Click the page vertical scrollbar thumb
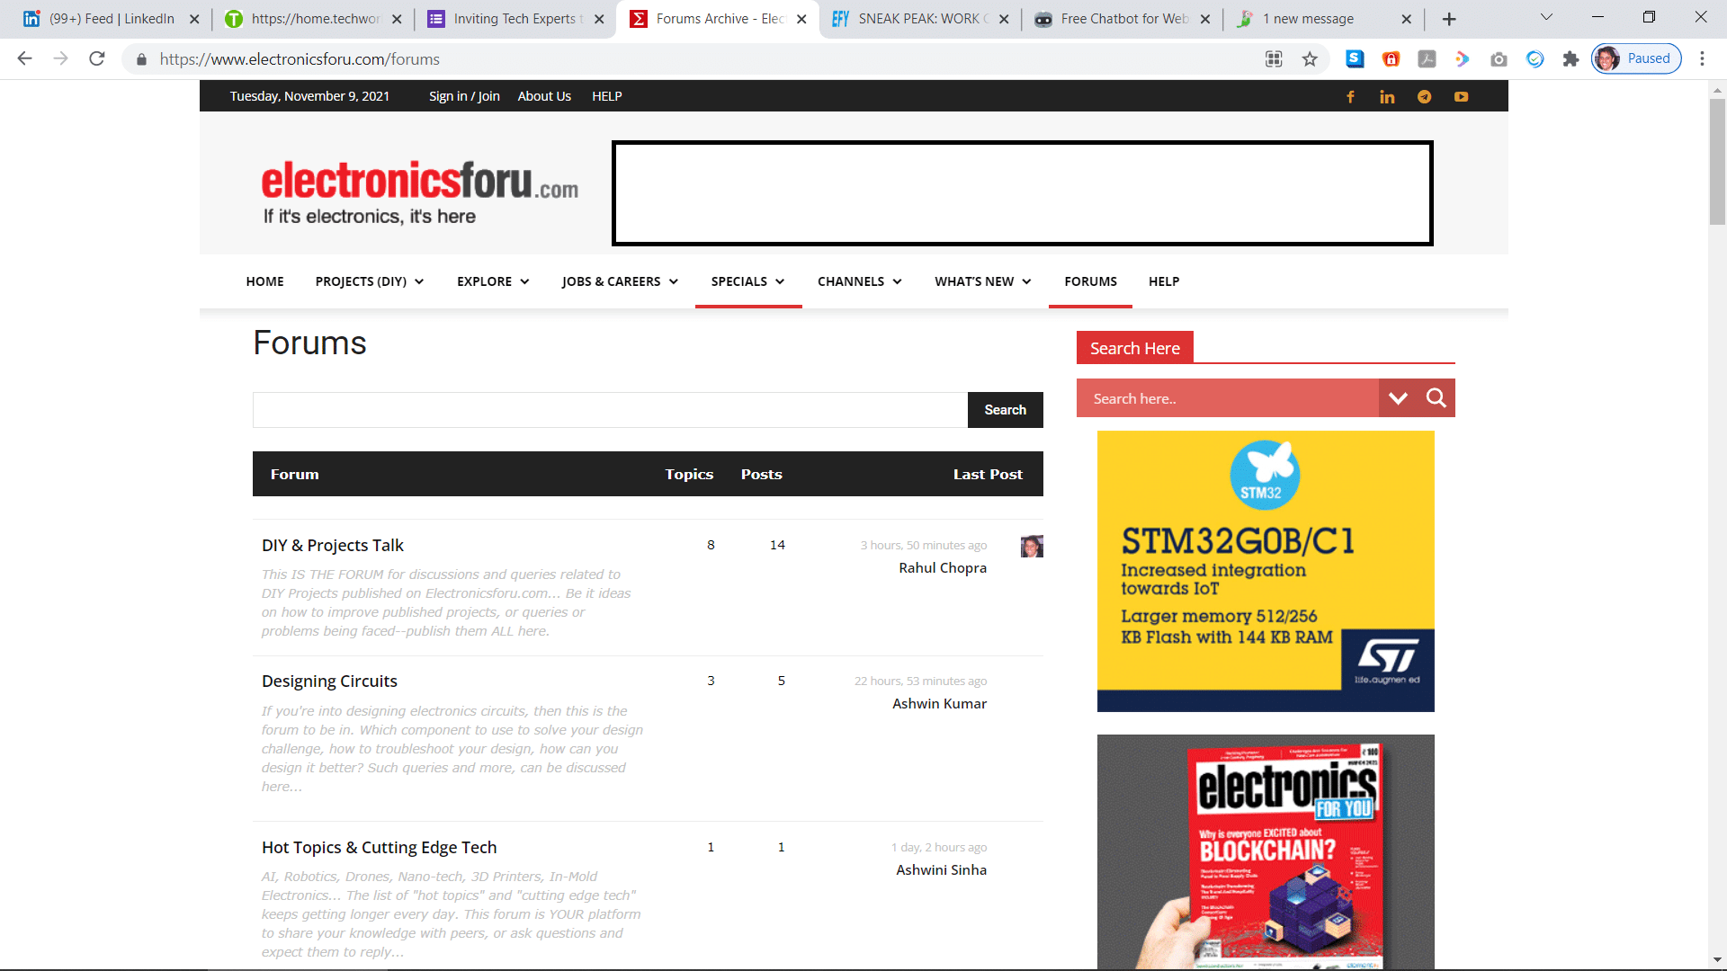The height and width of the screenshot is (971, 1727). pos(1717,162)
